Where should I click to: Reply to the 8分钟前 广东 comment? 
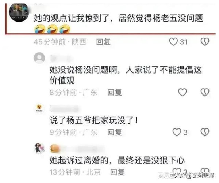115,92
